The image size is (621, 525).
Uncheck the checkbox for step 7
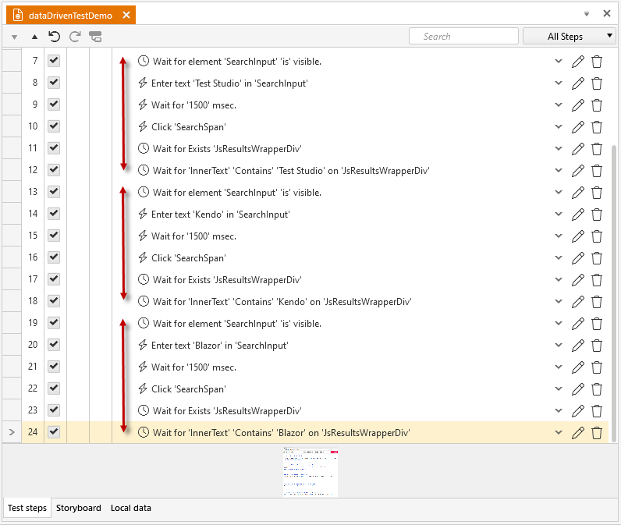(54, 61)
